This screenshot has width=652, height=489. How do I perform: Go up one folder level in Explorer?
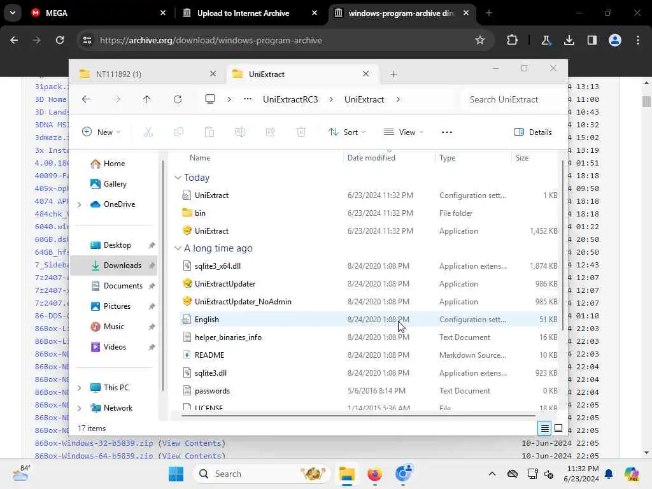coord(147,99)
